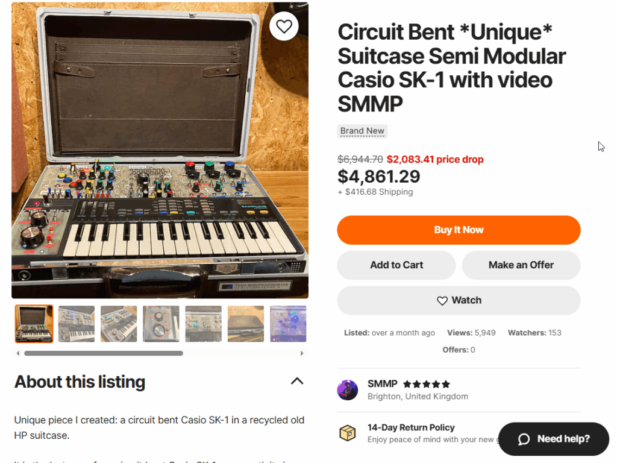This screenshot has height=463, width=617.
Task: Select the second thumbnail image
Action: [x=77, y=324]
